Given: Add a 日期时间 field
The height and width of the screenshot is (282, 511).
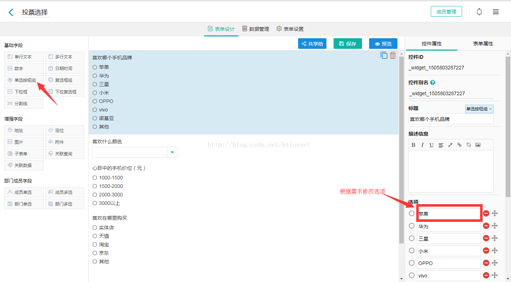Looking at the screenshot, I should (x=65, y=68).
